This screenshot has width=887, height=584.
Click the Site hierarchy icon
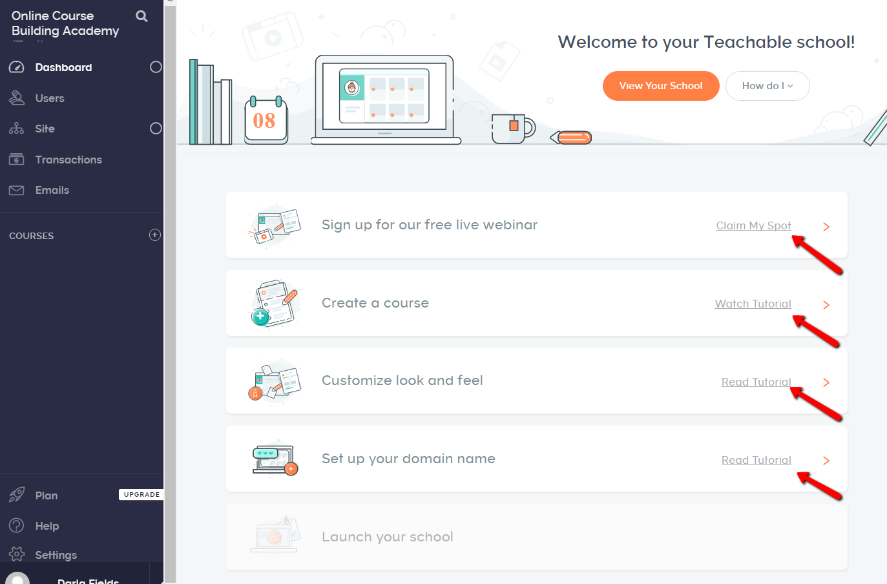[x=17, y=129]
